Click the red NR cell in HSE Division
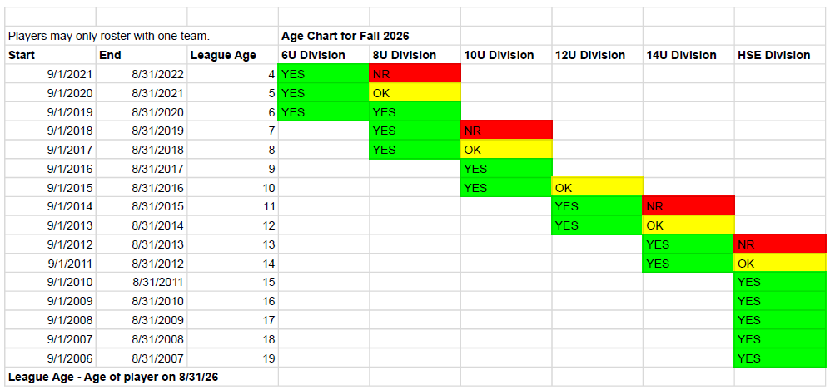The image size is (830, 390). point(780,244)
